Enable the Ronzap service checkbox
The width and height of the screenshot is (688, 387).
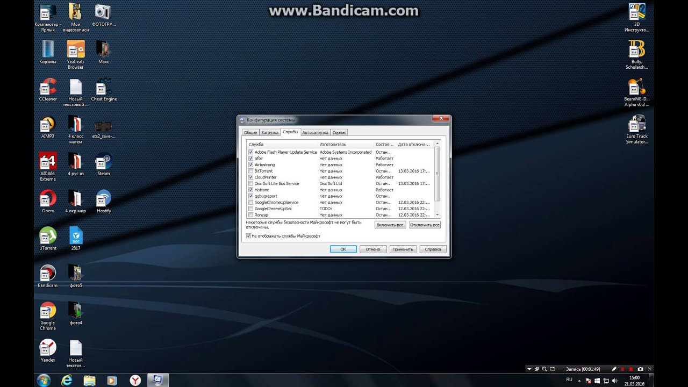pyautogui.click(x=251, y=215)
